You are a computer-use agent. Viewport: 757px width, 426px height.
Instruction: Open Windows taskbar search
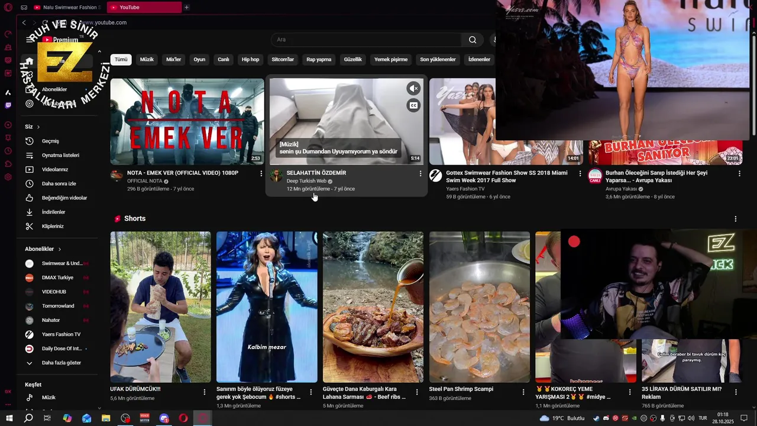click(28, 418)
